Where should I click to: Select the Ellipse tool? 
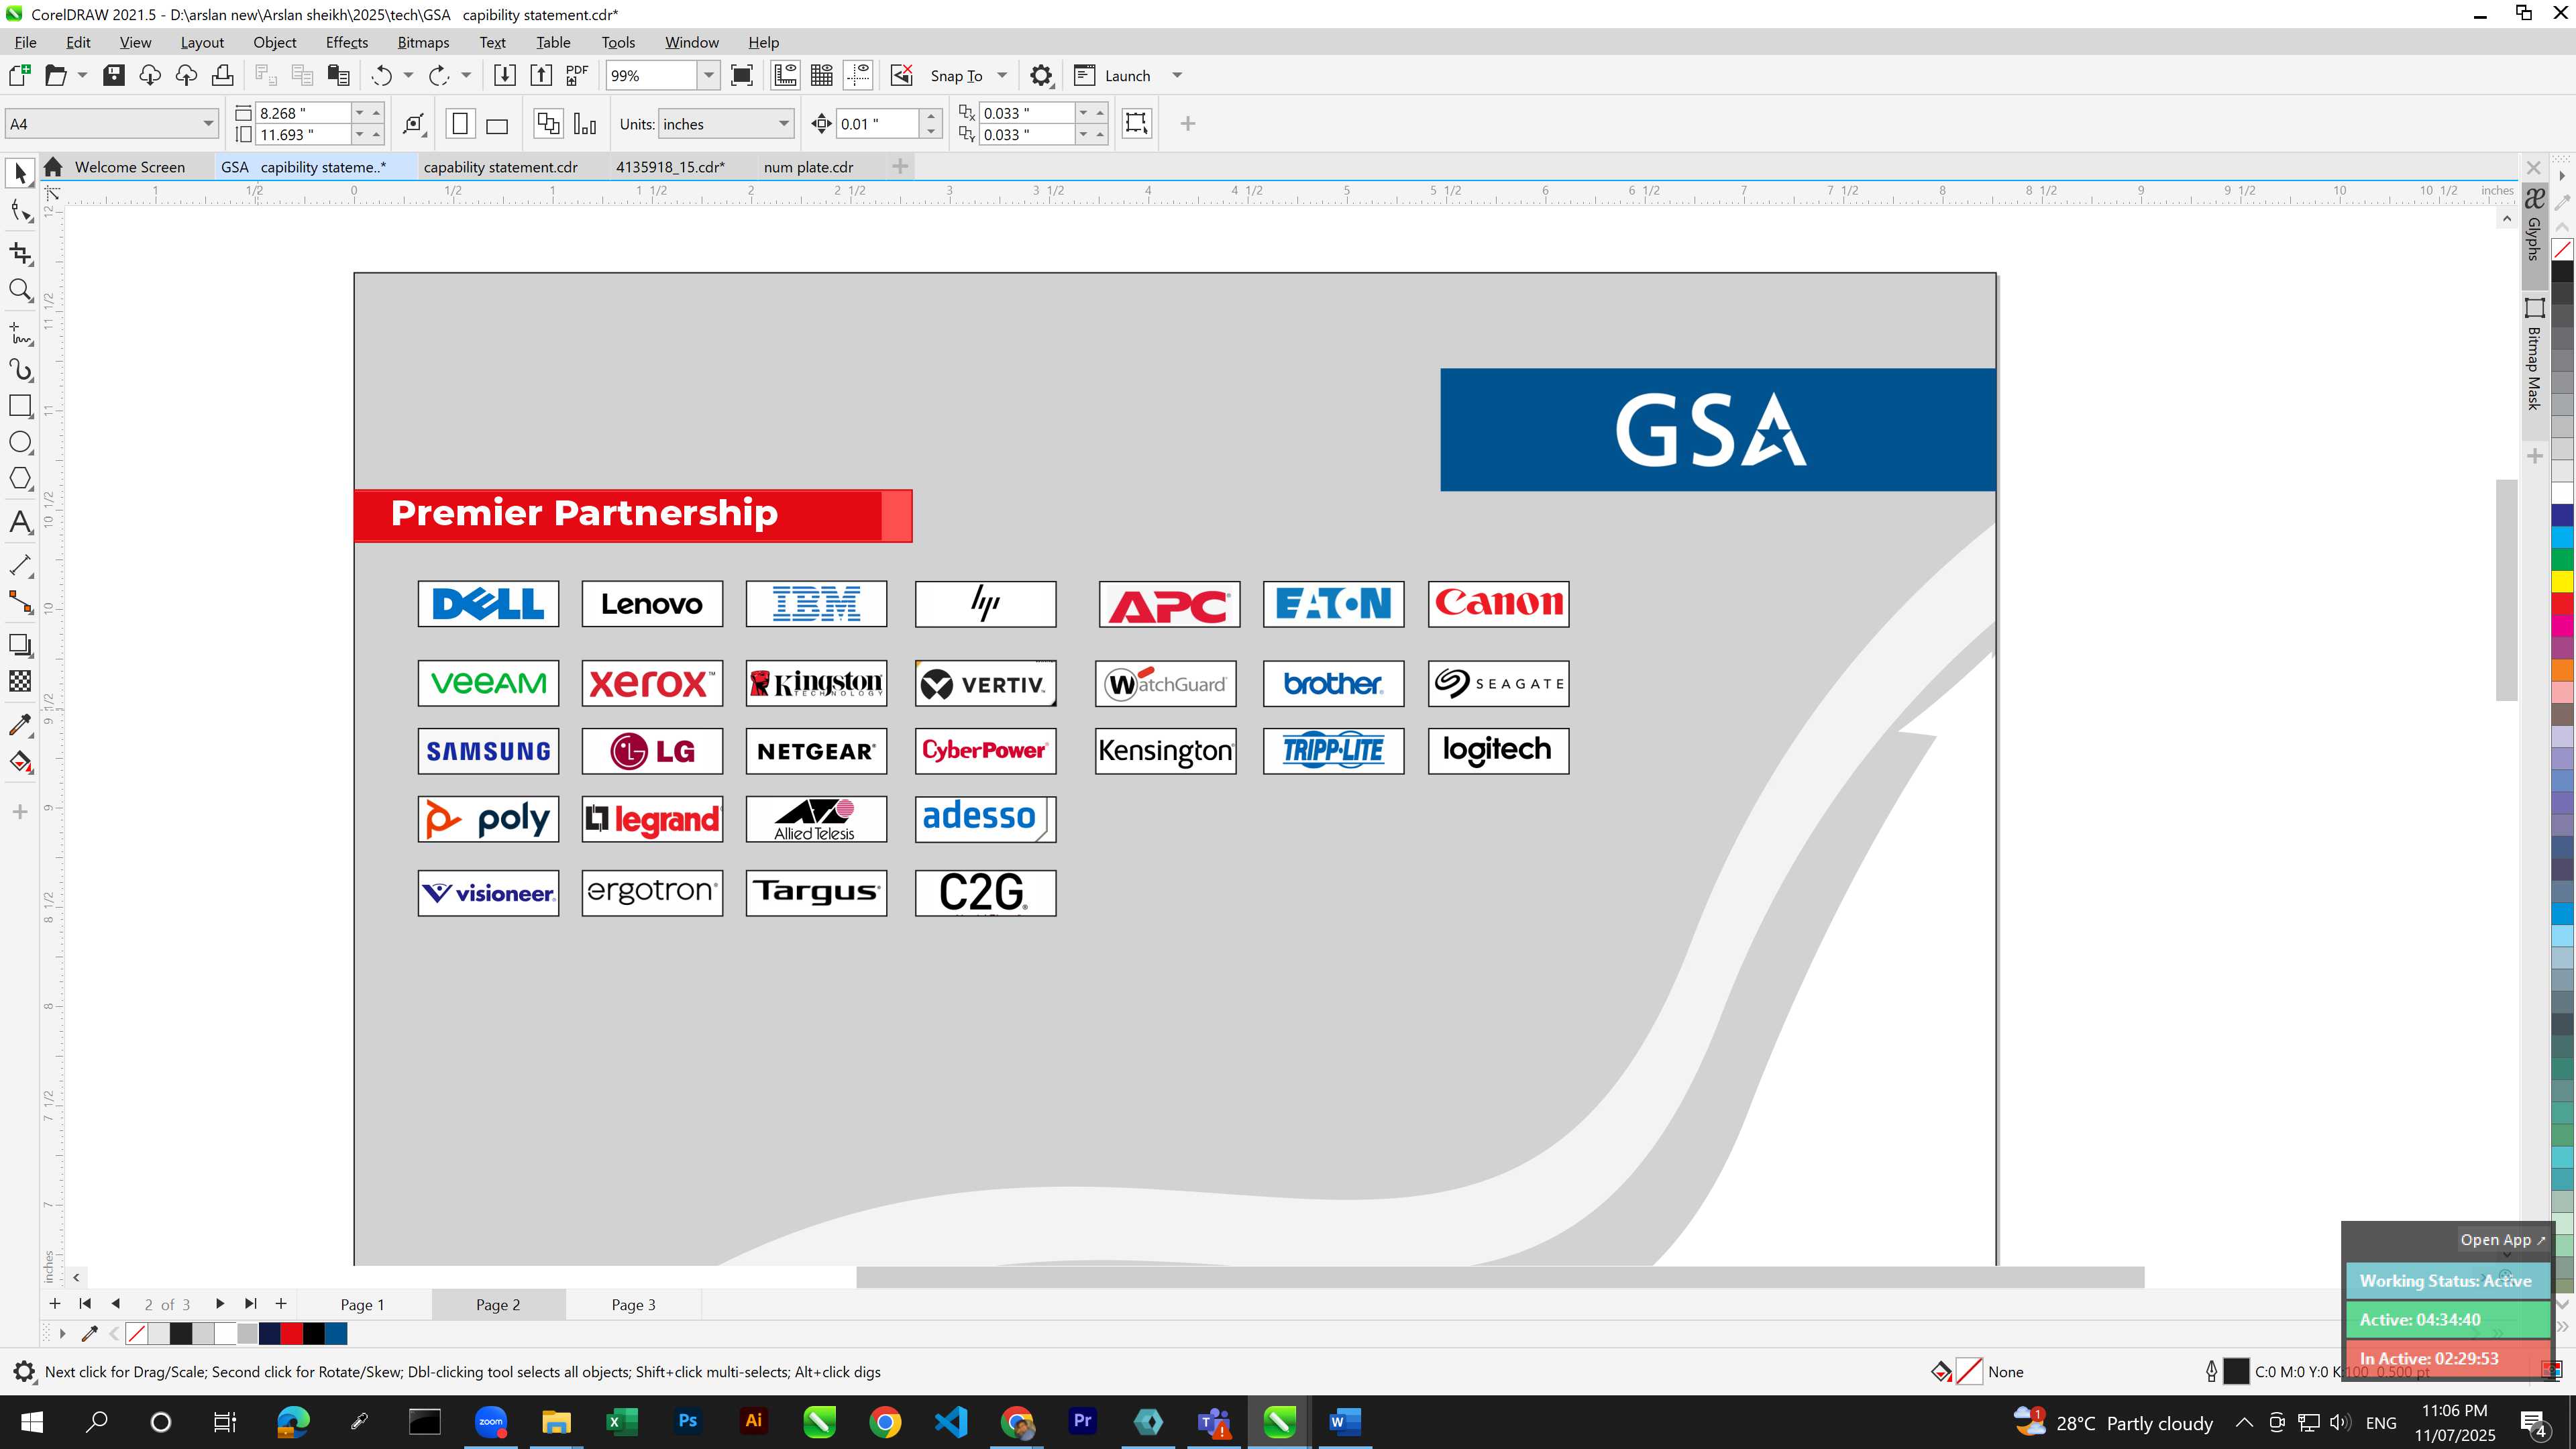click(x=20, y=442)
